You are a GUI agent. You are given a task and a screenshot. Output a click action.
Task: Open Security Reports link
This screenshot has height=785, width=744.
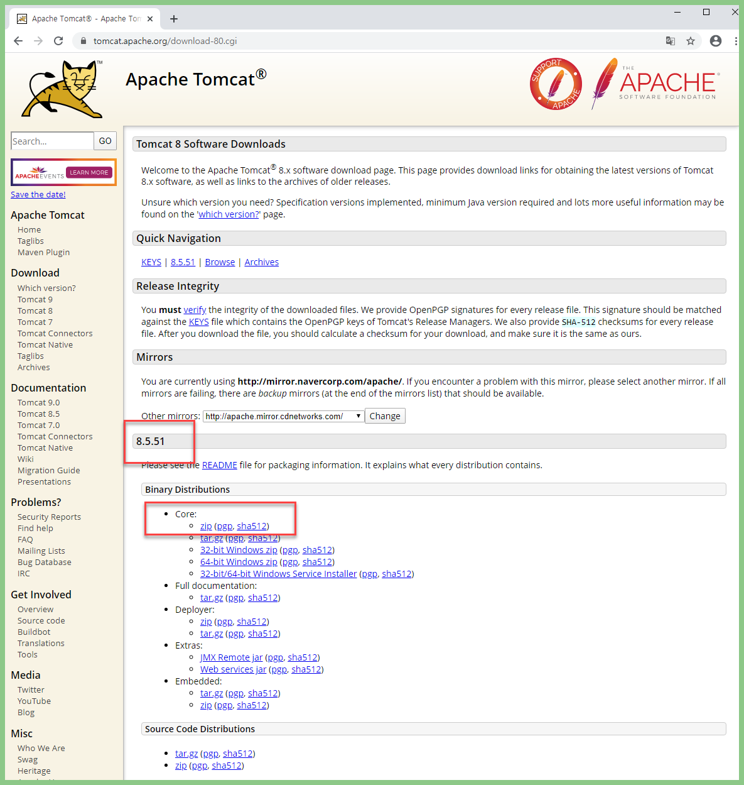(x=50, y=517)
